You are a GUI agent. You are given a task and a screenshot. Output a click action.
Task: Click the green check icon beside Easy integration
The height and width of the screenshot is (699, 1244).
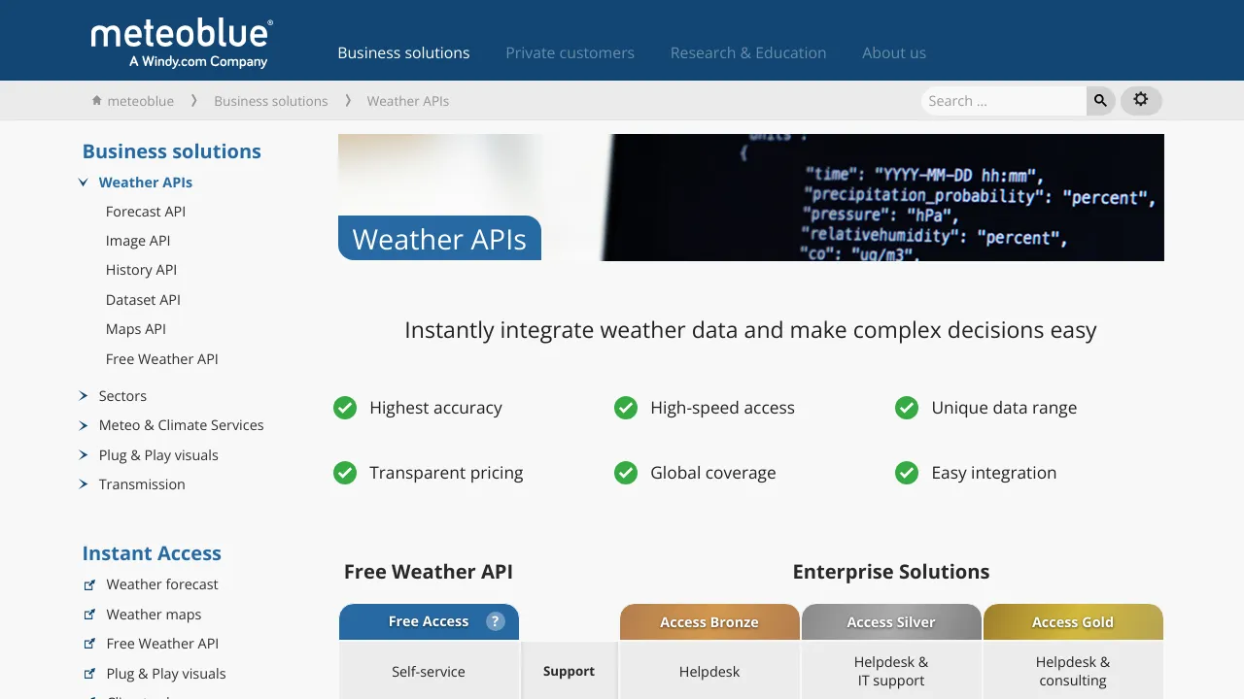click(907, 473)
